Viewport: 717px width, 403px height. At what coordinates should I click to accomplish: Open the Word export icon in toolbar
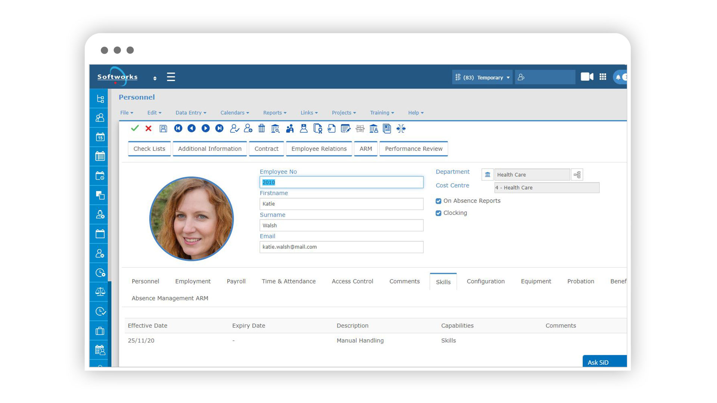click(x=331, y=129)
